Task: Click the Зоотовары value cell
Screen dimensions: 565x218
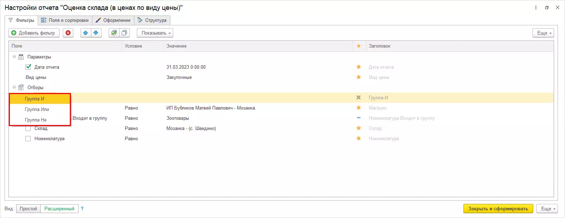Action: 178,118
